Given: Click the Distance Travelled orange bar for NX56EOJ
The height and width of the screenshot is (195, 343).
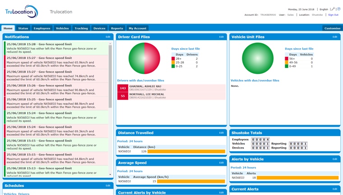Looking at the screenshot, I should point(186,152).
